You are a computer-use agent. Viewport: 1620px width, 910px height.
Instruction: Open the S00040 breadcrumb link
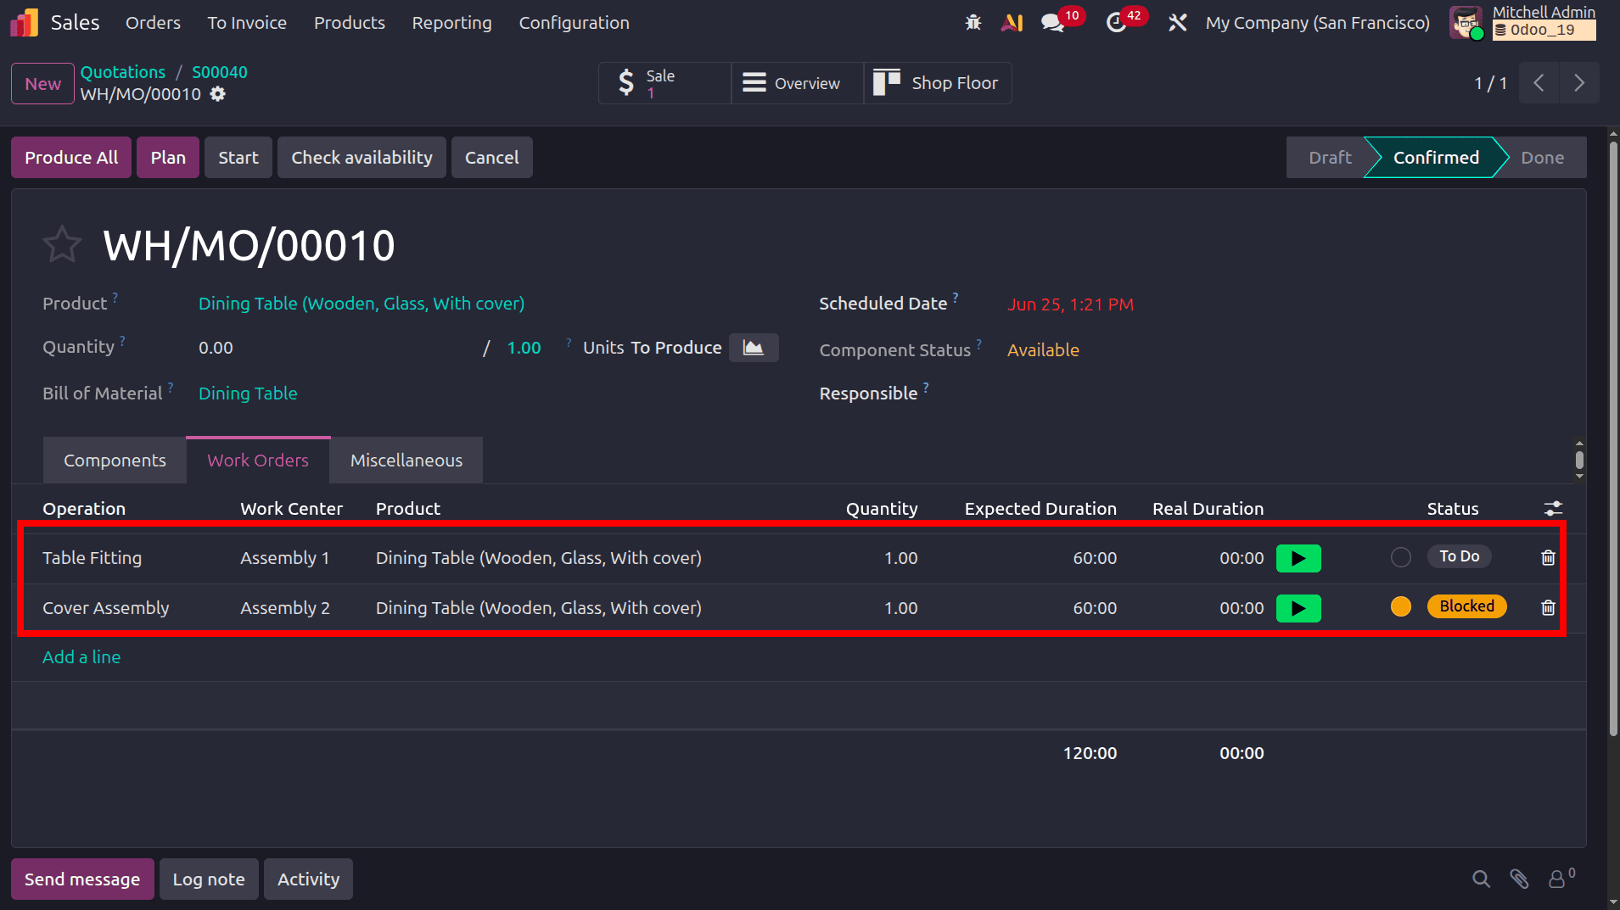220,72
